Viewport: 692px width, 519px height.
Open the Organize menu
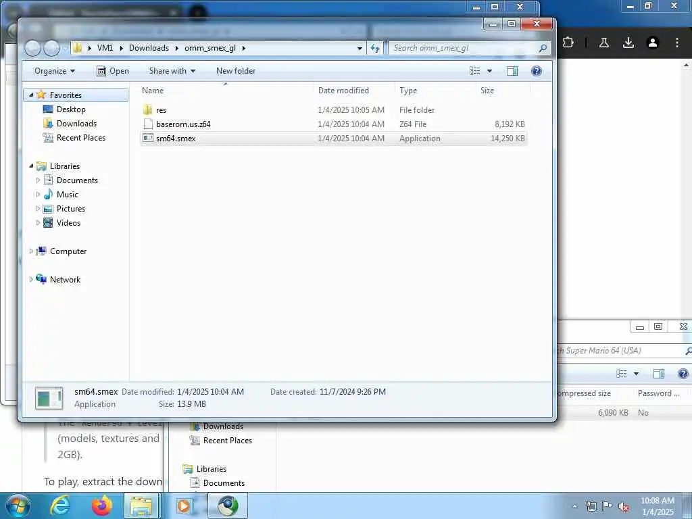pos(55,71)
